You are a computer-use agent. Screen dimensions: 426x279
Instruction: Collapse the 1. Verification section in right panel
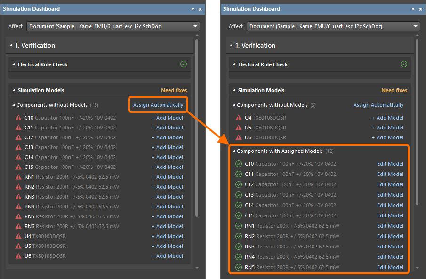pos(231,46)
